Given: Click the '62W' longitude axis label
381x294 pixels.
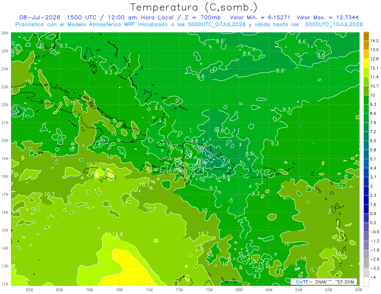Looking at the screenshot, I should point(329,290).
